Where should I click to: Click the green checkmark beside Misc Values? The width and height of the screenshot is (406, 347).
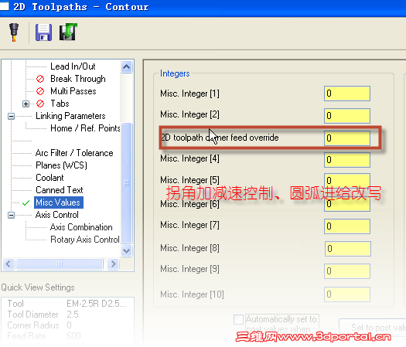pyautogui.click(x=26, y=203)
